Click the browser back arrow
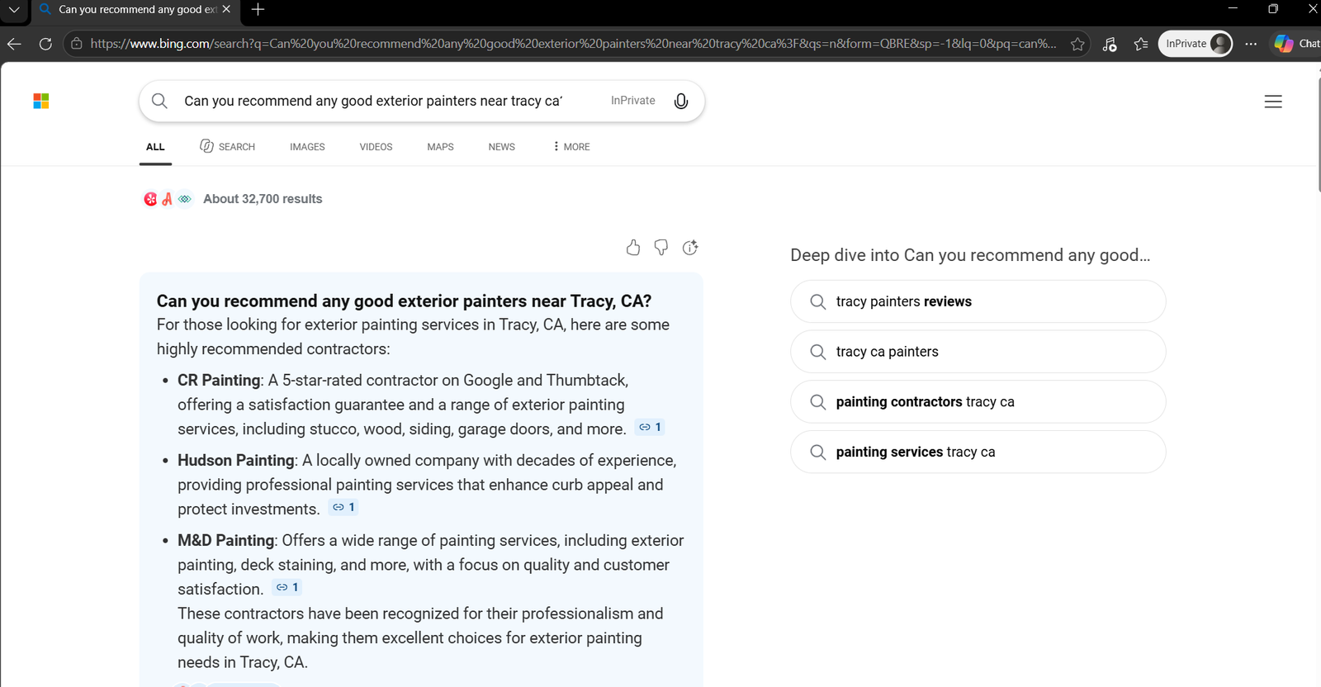This screenshot has width=1321, height=687. pos(14,44)
